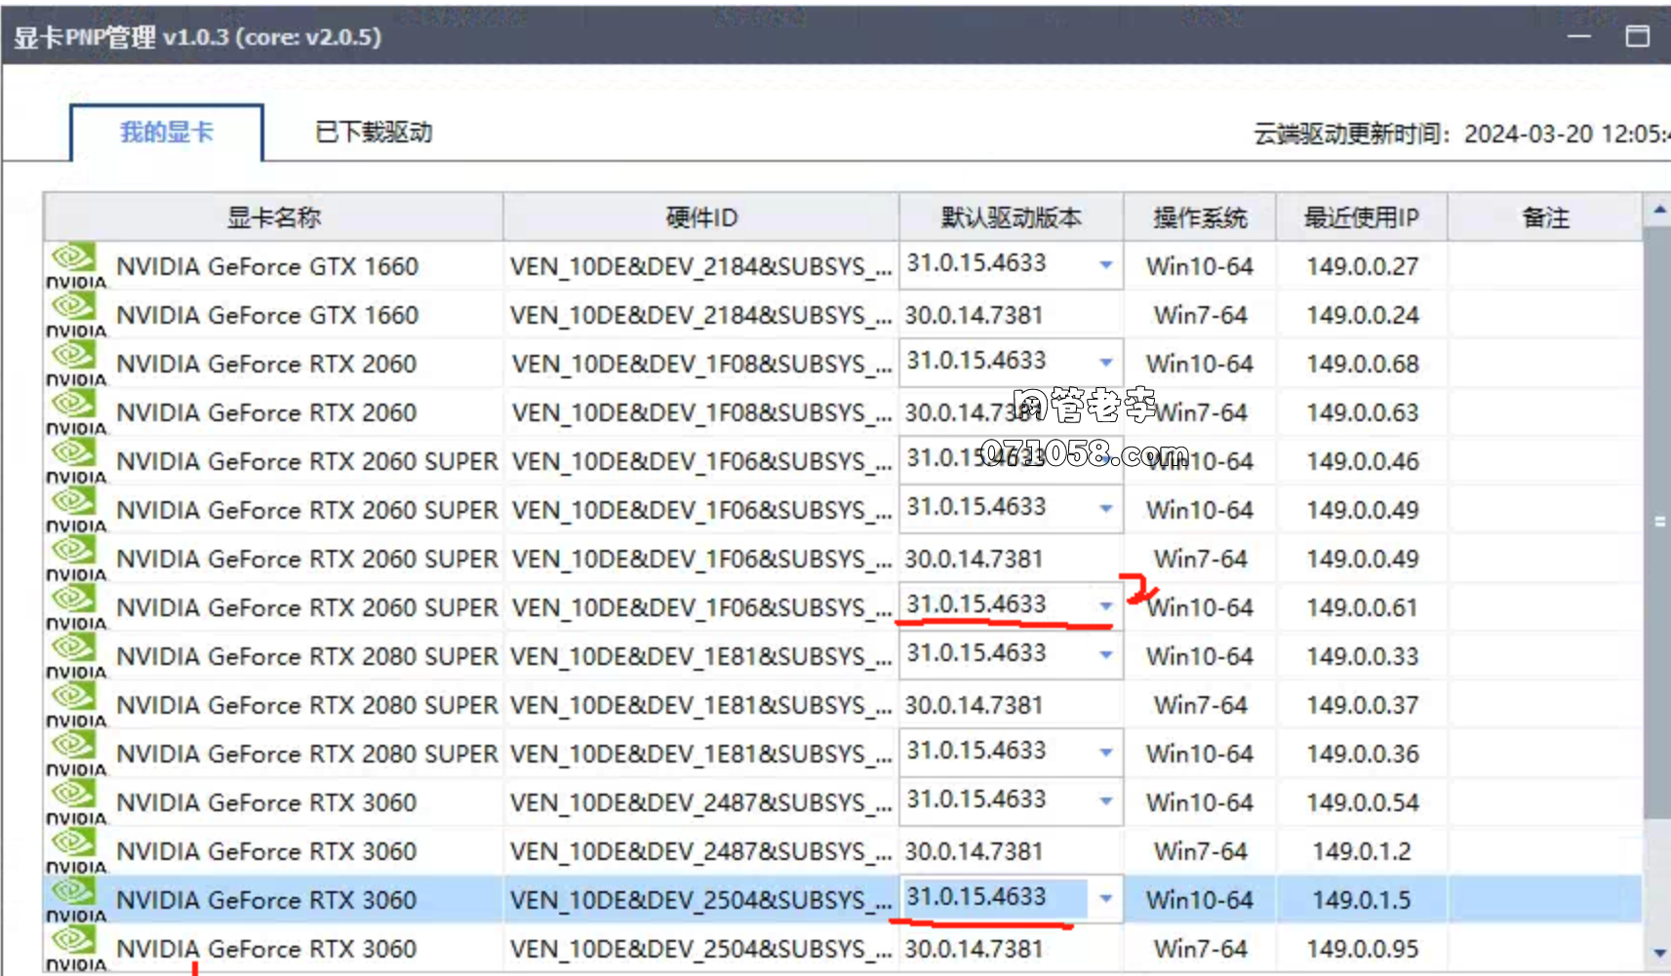Click the IP cell 149.0.0.95
Screen dimensions: 1671x976
[x=1363, y=949]
